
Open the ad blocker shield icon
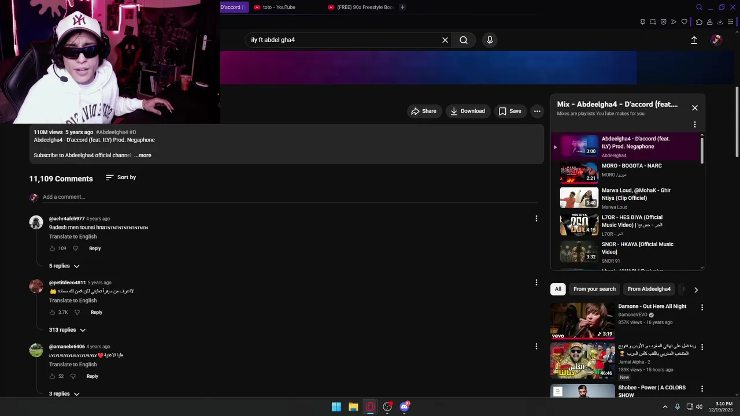click(663, 22)
